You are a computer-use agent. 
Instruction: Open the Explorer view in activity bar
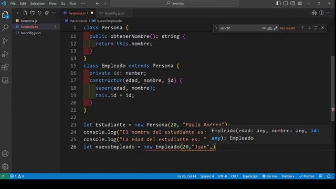coord(5,15)
